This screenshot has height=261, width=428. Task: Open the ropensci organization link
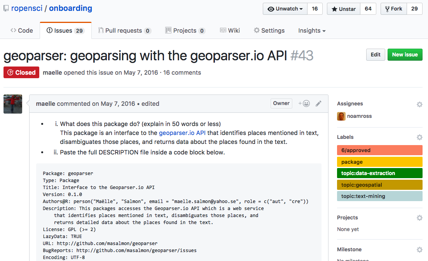point(27,8)
